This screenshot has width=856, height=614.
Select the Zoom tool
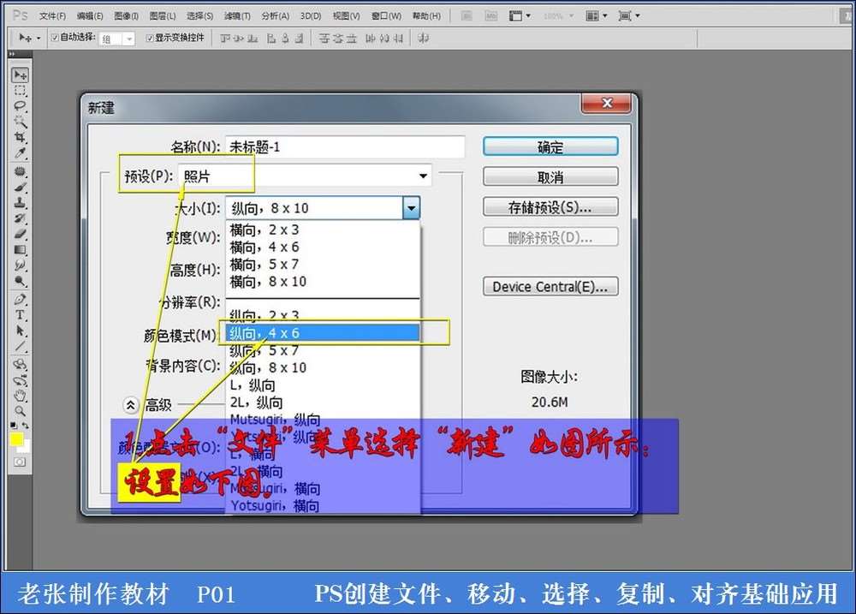(x=21, y=411)
